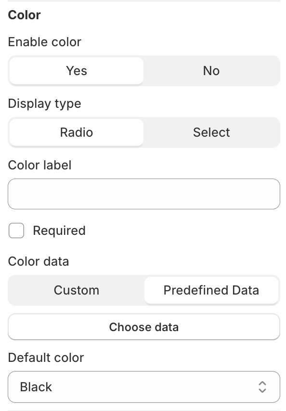
Task: Choose Radio as the display type
Action: [x=76, y=132]
